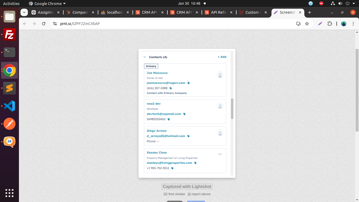359x202 pixels.
Task: Launch Postman from the dock
Action: pyautogui.click(x=9, y=124)
